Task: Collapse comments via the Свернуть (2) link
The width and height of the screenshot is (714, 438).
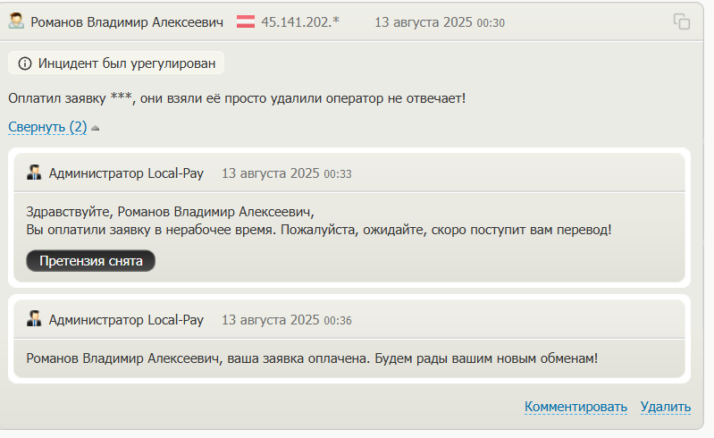Action: (47, 127)
